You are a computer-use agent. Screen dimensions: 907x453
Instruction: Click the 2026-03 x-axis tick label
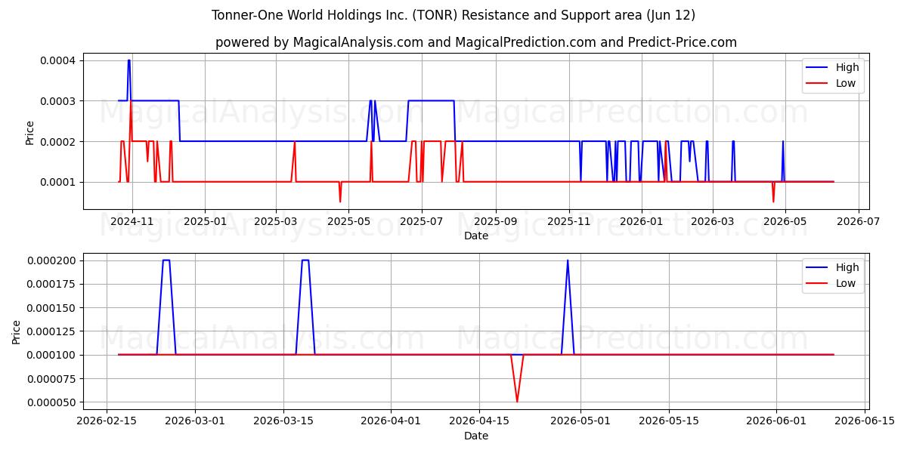[x=712, y=221]
